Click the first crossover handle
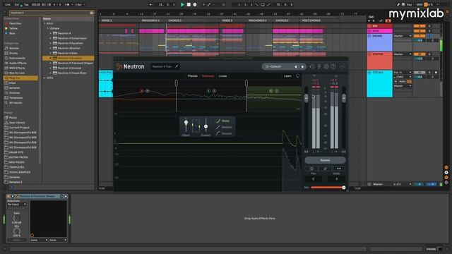 [176, 83]
